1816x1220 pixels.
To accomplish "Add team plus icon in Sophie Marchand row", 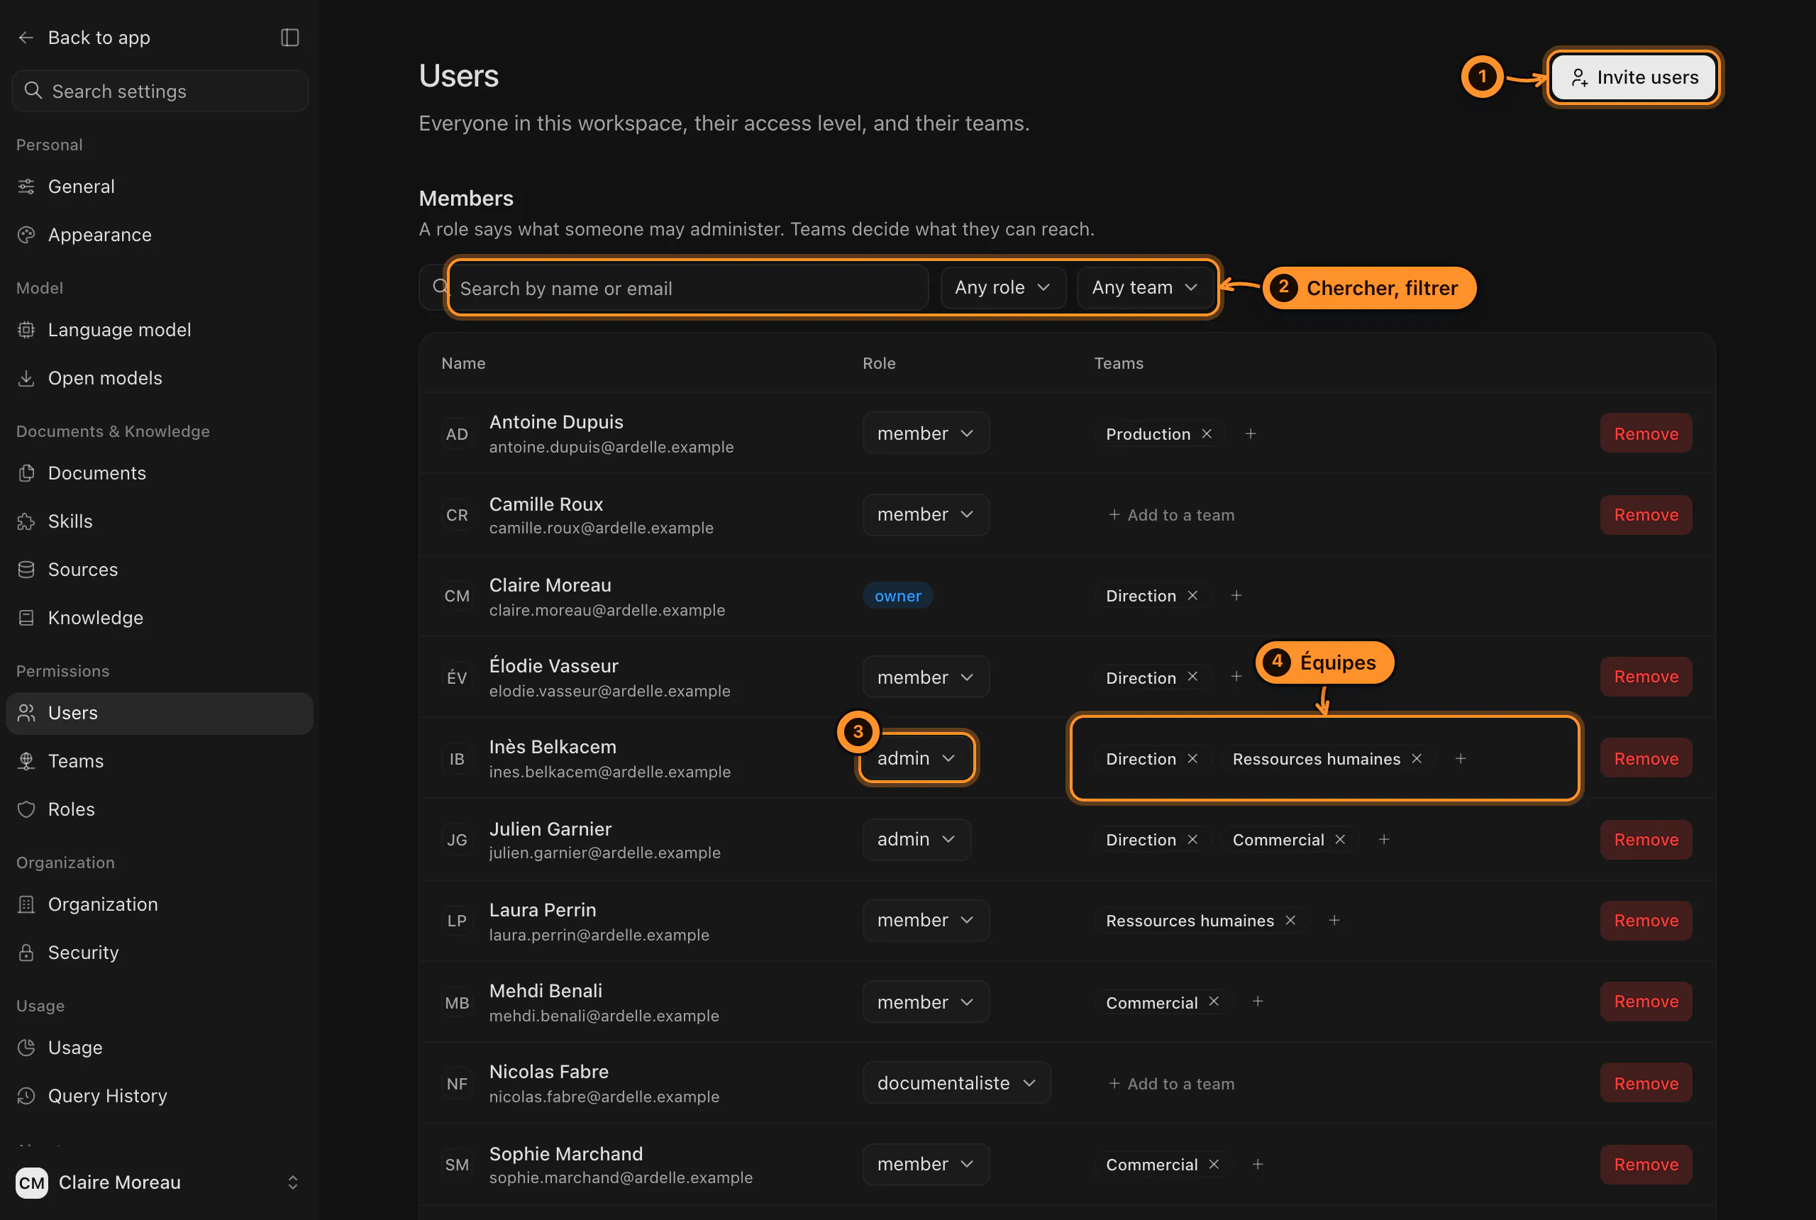I will tap(1257, 1164).
